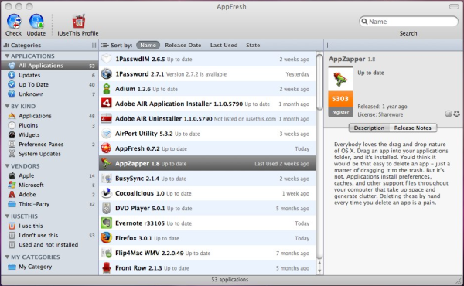Click the DVD Player icon
This screenshot has width=464, height=286.
coord(107,208)
